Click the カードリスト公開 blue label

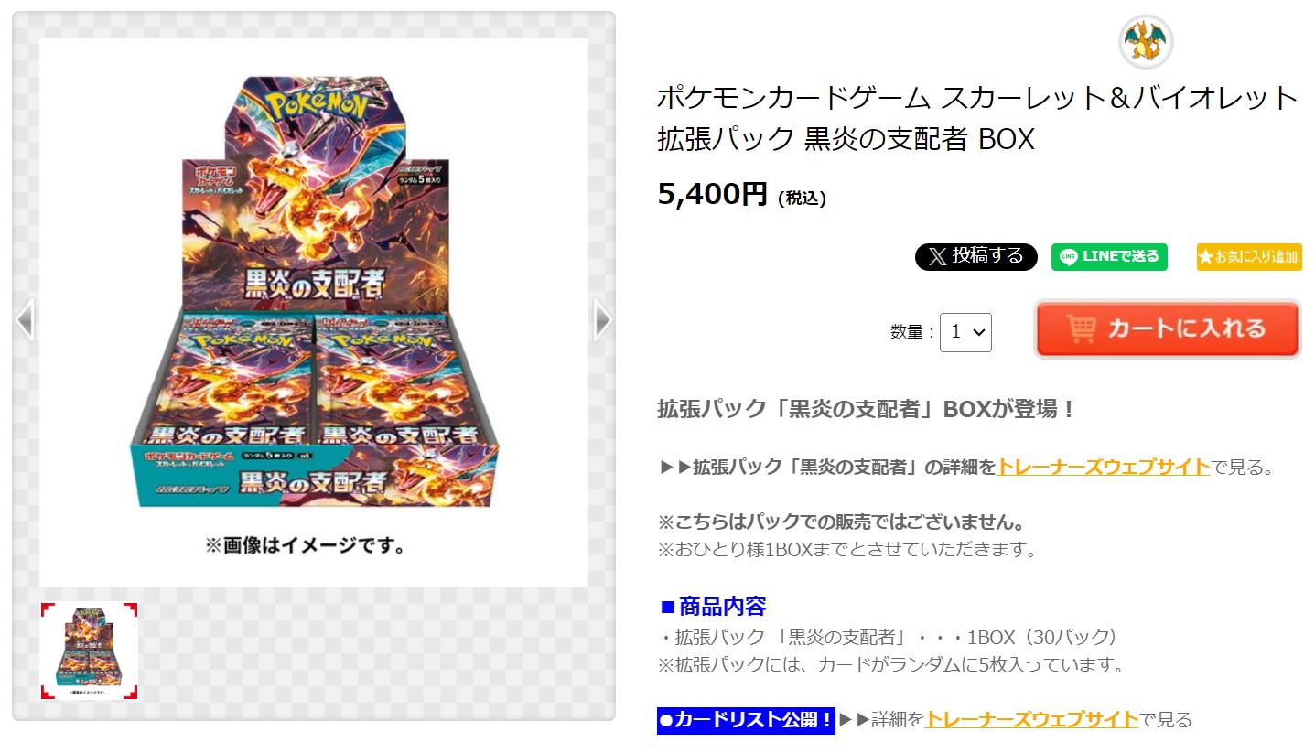click(x=746, y=720)
